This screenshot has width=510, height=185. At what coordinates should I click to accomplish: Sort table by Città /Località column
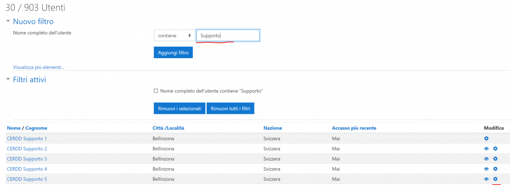(x=168, y=128)
